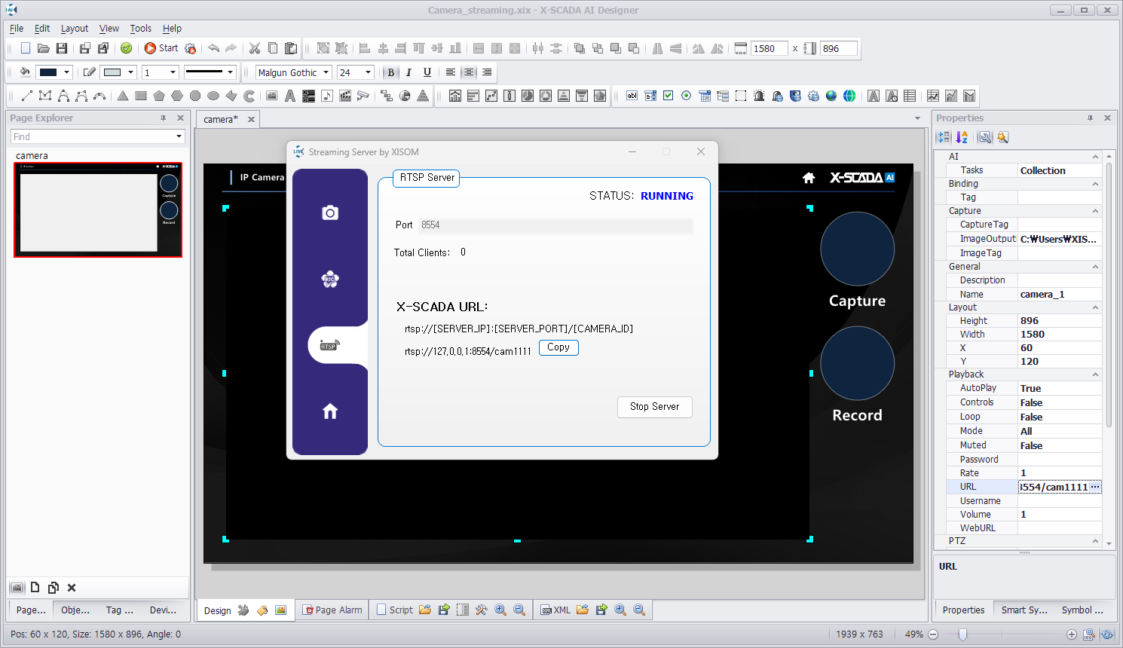Click the Copy button next to RTSP URL
The image size is (1123, 648).
pyautogui.click(x=558, y=347)
